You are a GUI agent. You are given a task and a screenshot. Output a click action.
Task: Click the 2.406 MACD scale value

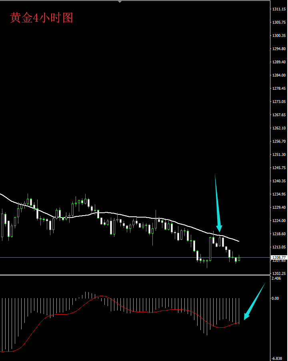[276, 278]
